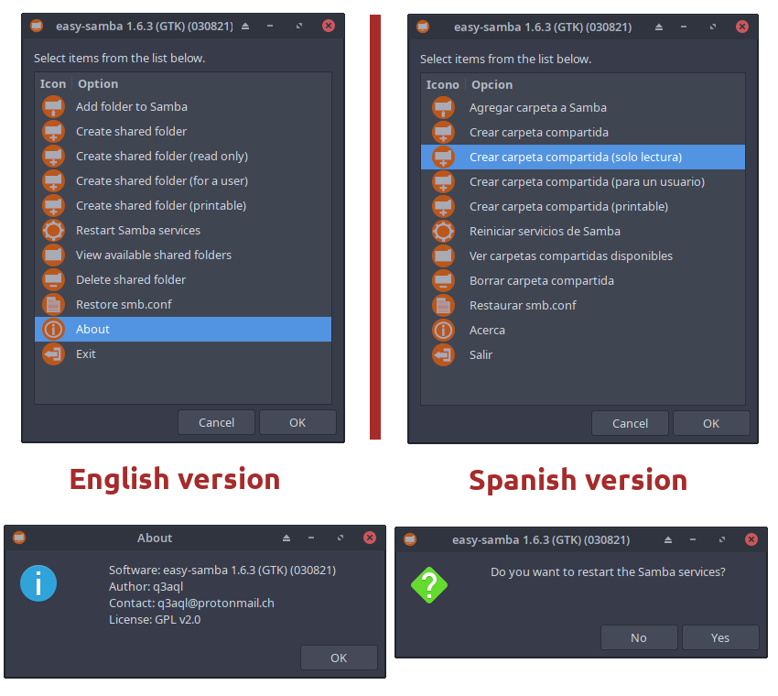Click the exit arrow icon beside Salir
This screenshot has width=778, height=696.
pos(443,355)
